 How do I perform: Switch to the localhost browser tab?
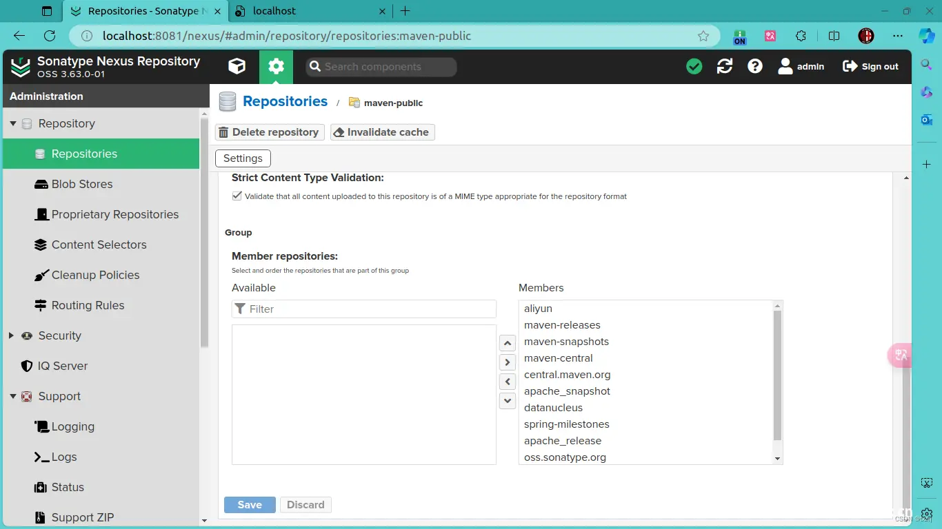tap(310, 11)
